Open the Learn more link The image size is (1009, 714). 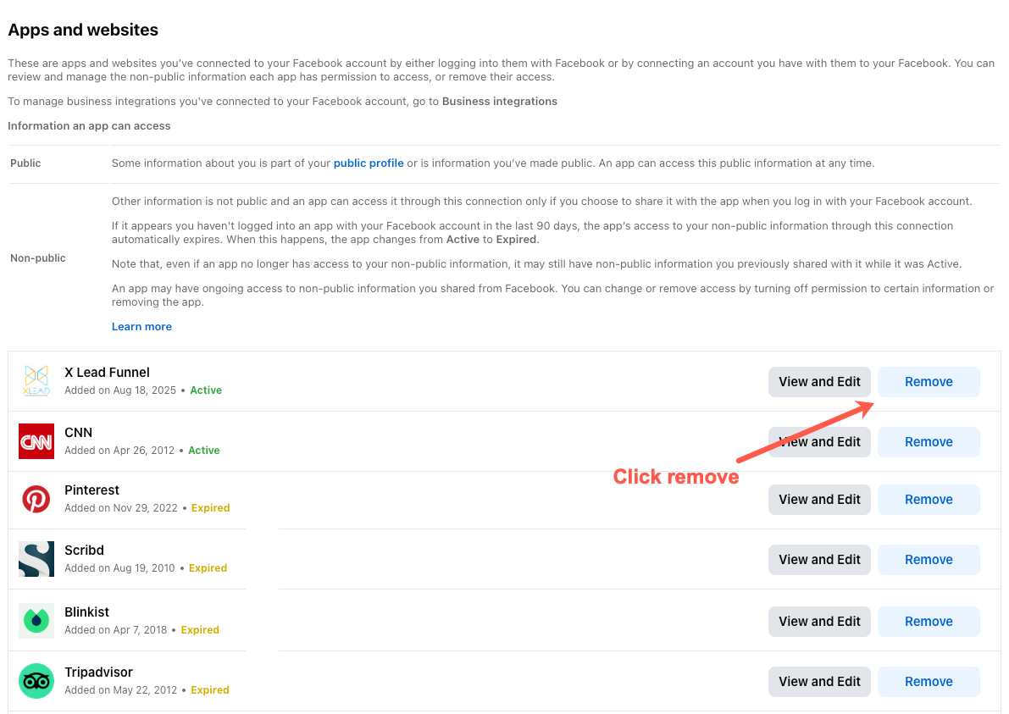(x=141, y=327)
